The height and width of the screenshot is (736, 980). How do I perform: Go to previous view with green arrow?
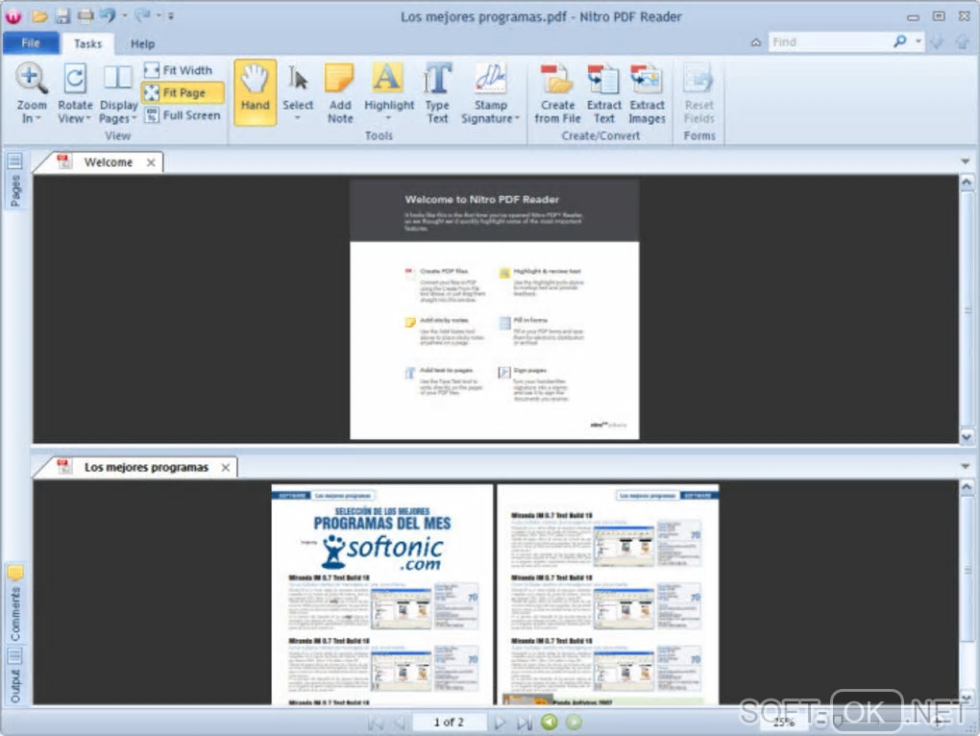coord(550,723)
